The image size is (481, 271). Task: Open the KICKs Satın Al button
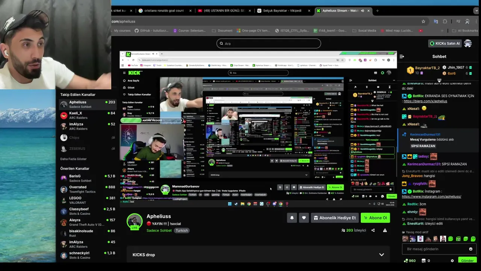(445, 43)
